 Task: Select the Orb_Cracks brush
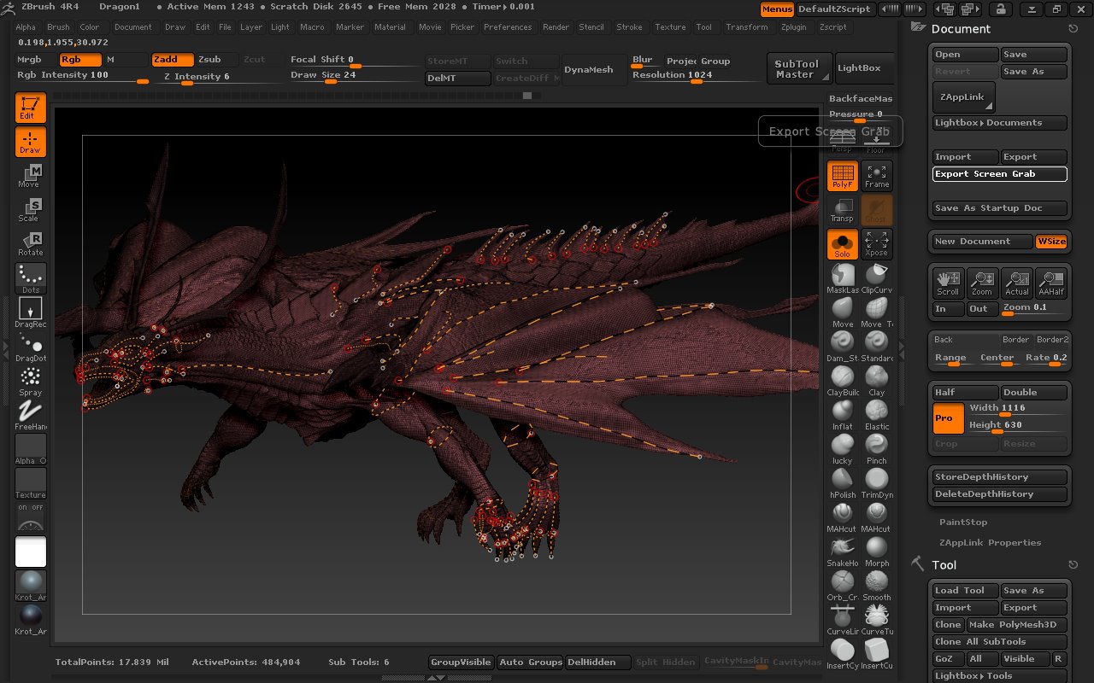pyautogui.click(x=843, y=586)
